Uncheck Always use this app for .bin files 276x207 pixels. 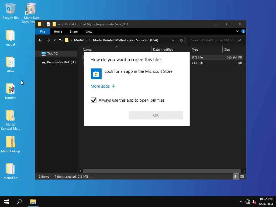pos(94,100)
